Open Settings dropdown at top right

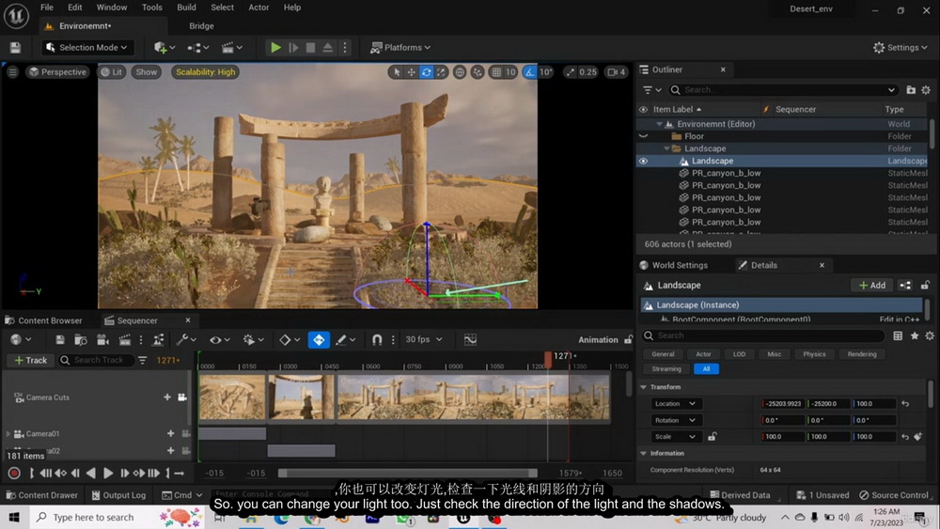pyautogui.click(x=900, y=47)
